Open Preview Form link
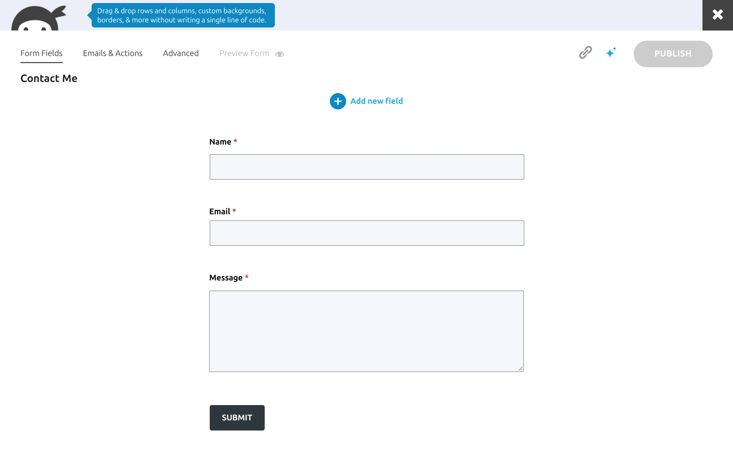Viewport: 733px width, 458px height. [x=244, y=53]
